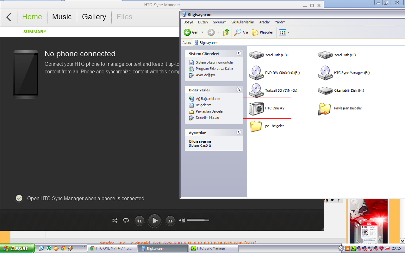Switch to the Gallery tab
Image resolution: width=405 pixels, height=253 pixels.
(x=94, y=17)
